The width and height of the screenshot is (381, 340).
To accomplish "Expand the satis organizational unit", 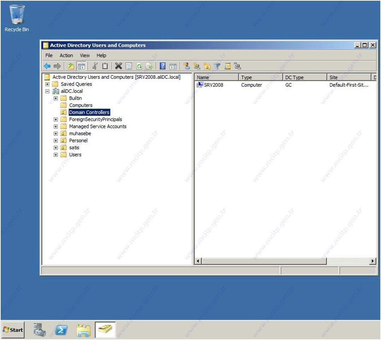I will [x=55, y=148].
